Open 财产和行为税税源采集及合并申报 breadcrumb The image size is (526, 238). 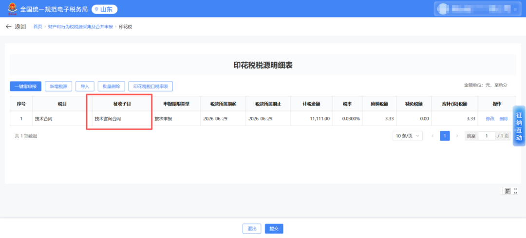[x=80, y=27]
